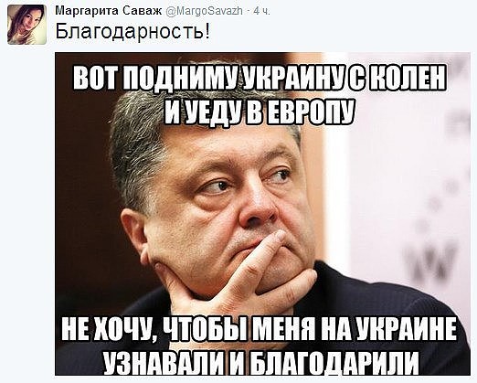Click the caption line ВОТ ПОДНИМУ УКРАИНУ С КОЛЕН
Image resolution: width=477 pixels, height=383 pixels.
[260, 77]
